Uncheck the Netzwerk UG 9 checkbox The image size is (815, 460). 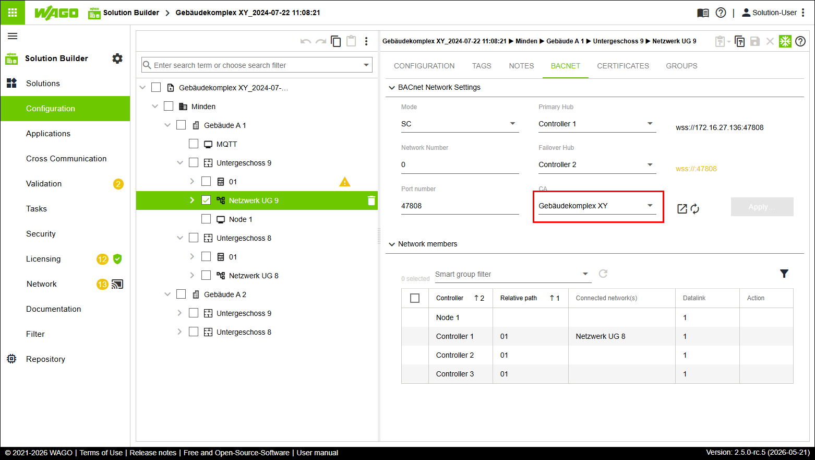pos(206,200)
